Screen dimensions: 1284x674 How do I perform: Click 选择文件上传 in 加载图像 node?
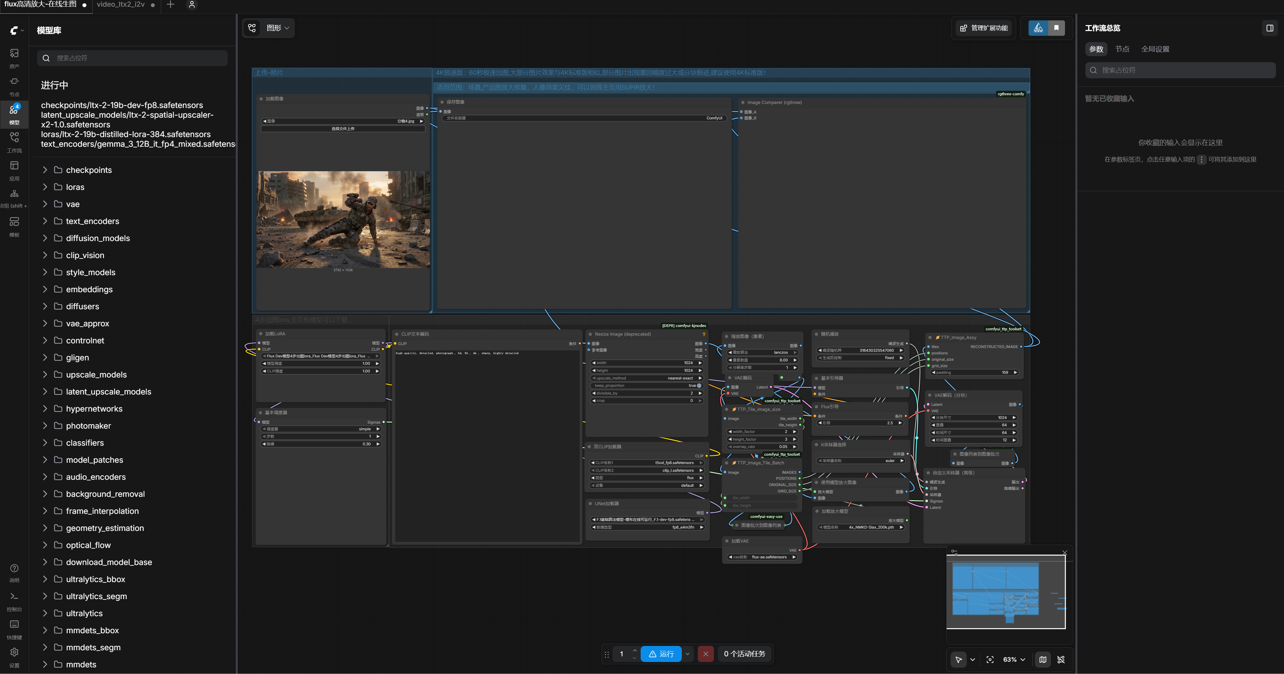[x=343, y=129]
